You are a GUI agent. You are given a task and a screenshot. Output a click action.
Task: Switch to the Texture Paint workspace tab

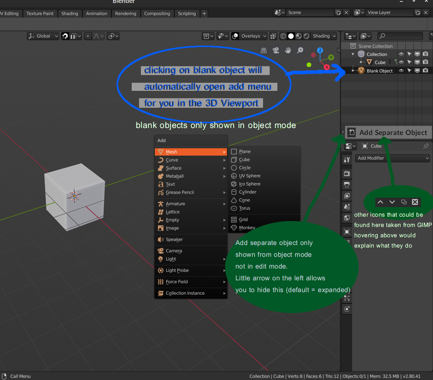40,14
